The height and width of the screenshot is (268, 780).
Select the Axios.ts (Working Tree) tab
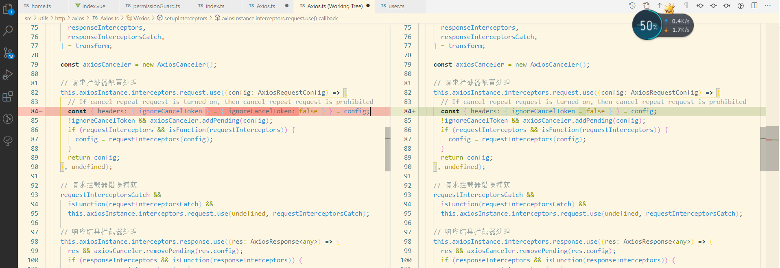point(335,6)
